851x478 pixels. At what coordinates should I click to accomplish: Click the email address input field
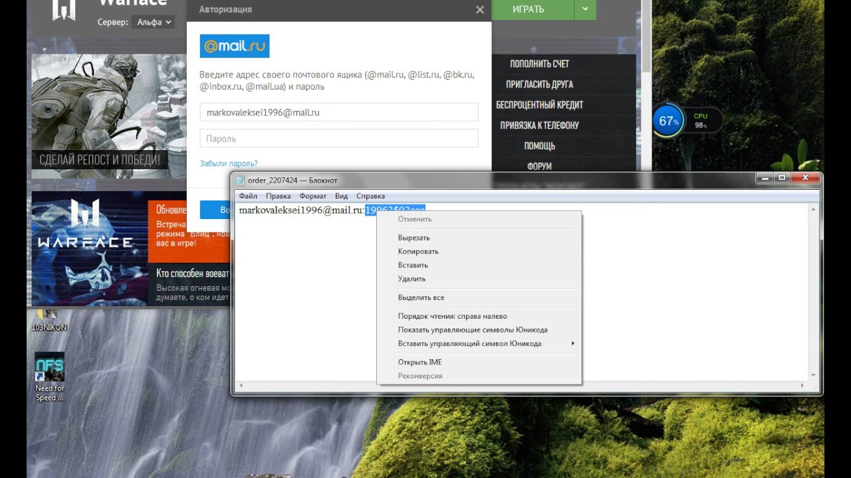(339, 112)
